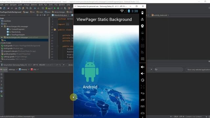Click the java breadcrumb in navigation bar
The height and width of the screenshot is (118, 210).
tap(47, 12)
